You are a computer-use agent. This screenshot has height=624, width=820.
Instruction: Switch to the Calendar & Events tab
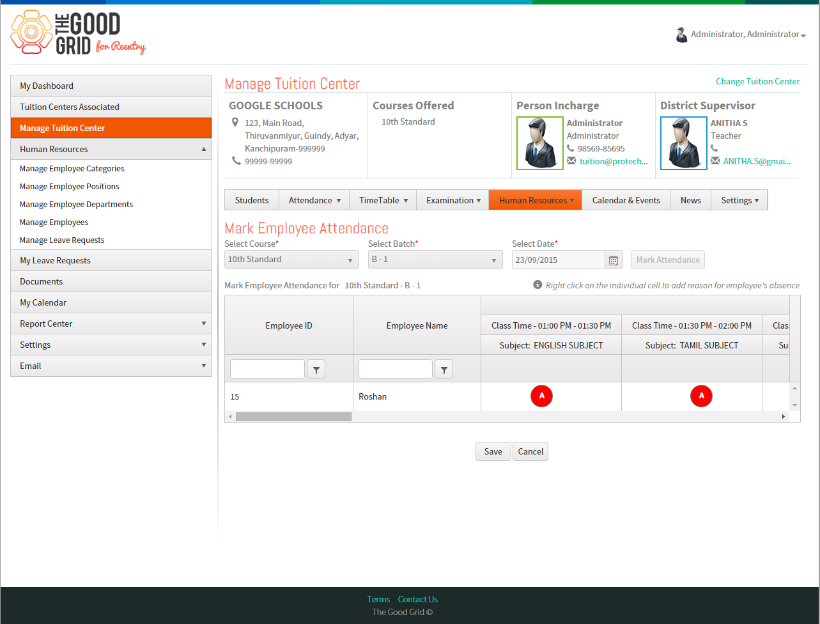tap(626, 200)
